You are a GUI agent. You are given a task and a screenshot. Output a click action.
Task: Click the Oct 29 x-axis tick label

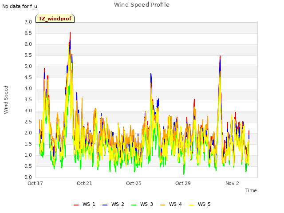tap(183, 183)
